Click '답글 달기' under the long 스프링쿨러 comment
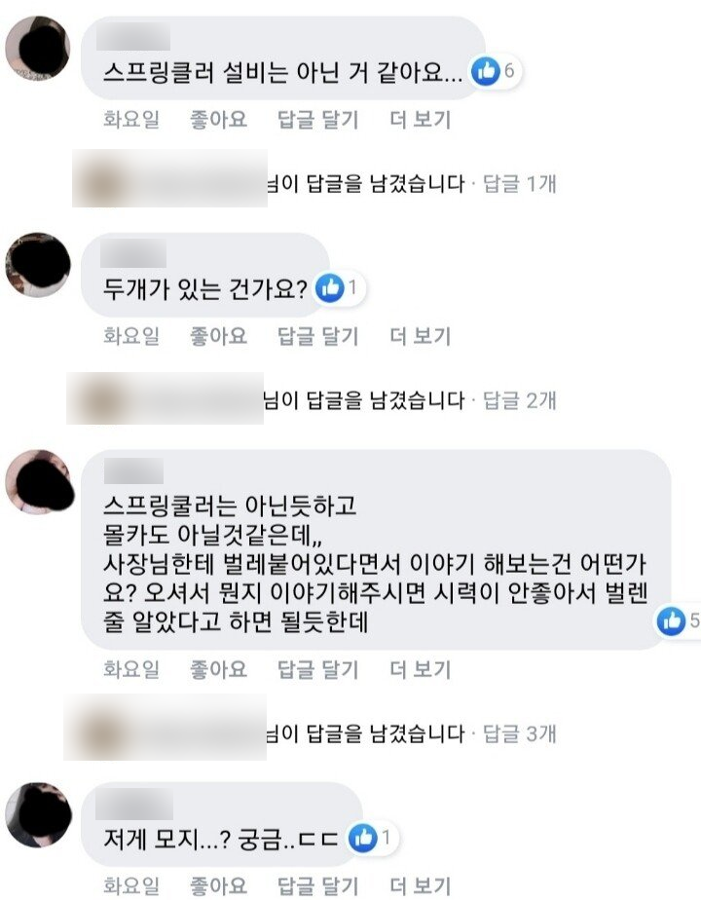 pyautogui.click(x=318, y=669)
